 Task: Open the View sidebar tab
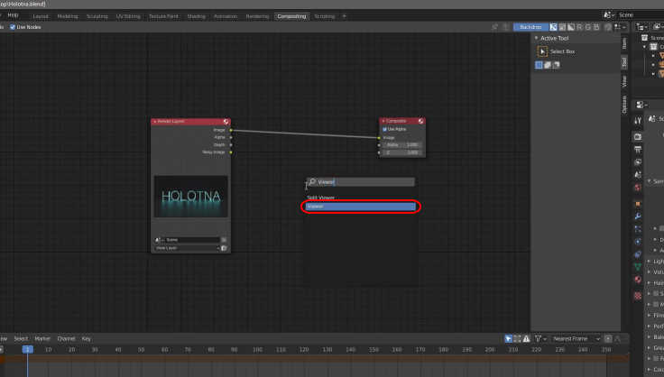(x=624, y=81)
